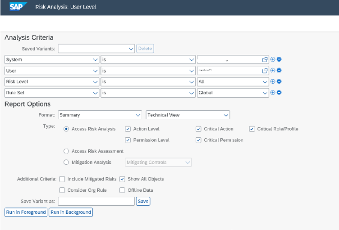Uncheck the Critical Permission checkbox

pyautogui.click(x=198, y=140)
